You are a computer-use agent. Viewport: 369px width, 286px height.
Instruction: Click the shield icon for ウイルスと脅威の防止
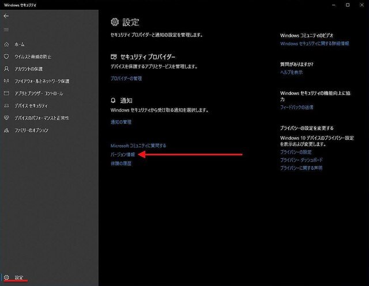tap(6, 56)
